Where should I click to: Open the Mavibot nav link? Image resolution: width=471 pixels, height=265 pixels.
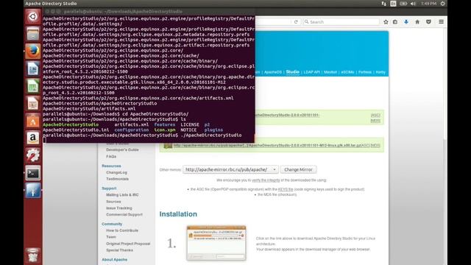tap(330, 72)
